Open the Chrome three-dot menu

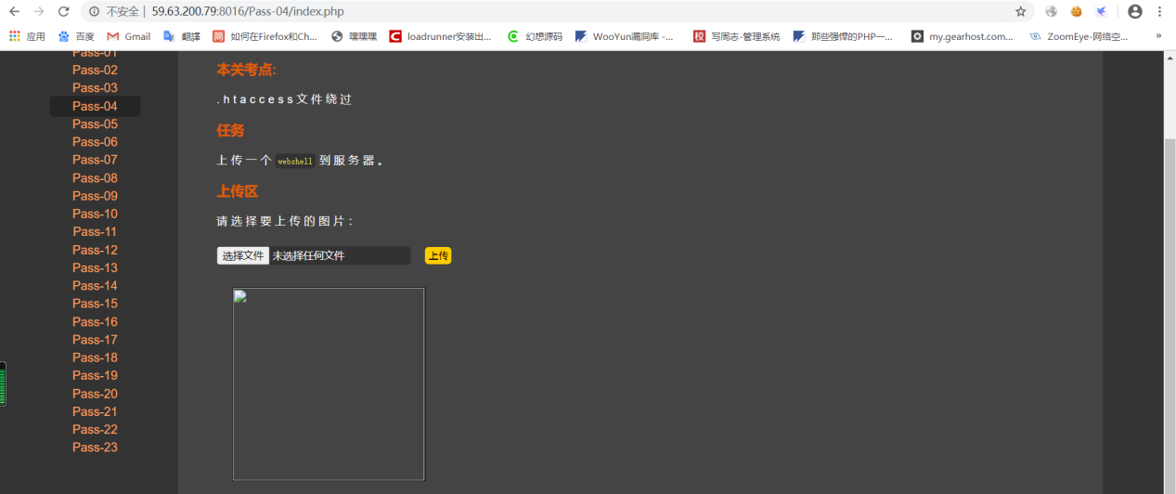click(x=1160, y=12)
